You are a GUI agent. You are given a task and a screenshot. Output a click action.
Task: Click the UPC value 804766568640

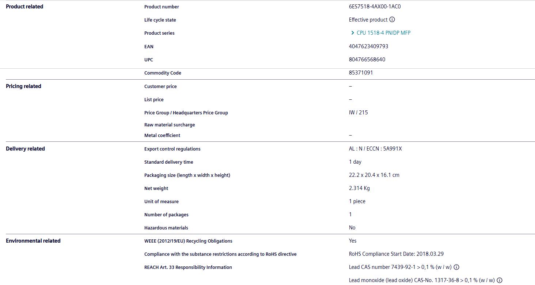pos(367,60)
